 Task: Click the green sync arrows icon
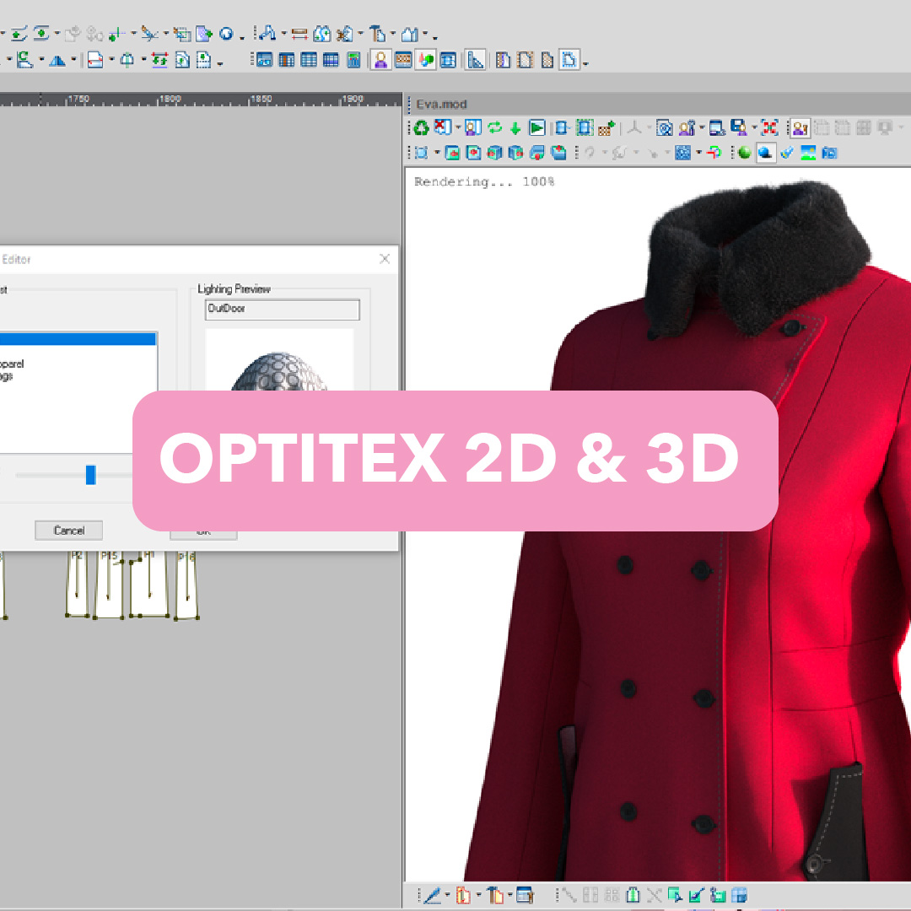tap(495, 128)
